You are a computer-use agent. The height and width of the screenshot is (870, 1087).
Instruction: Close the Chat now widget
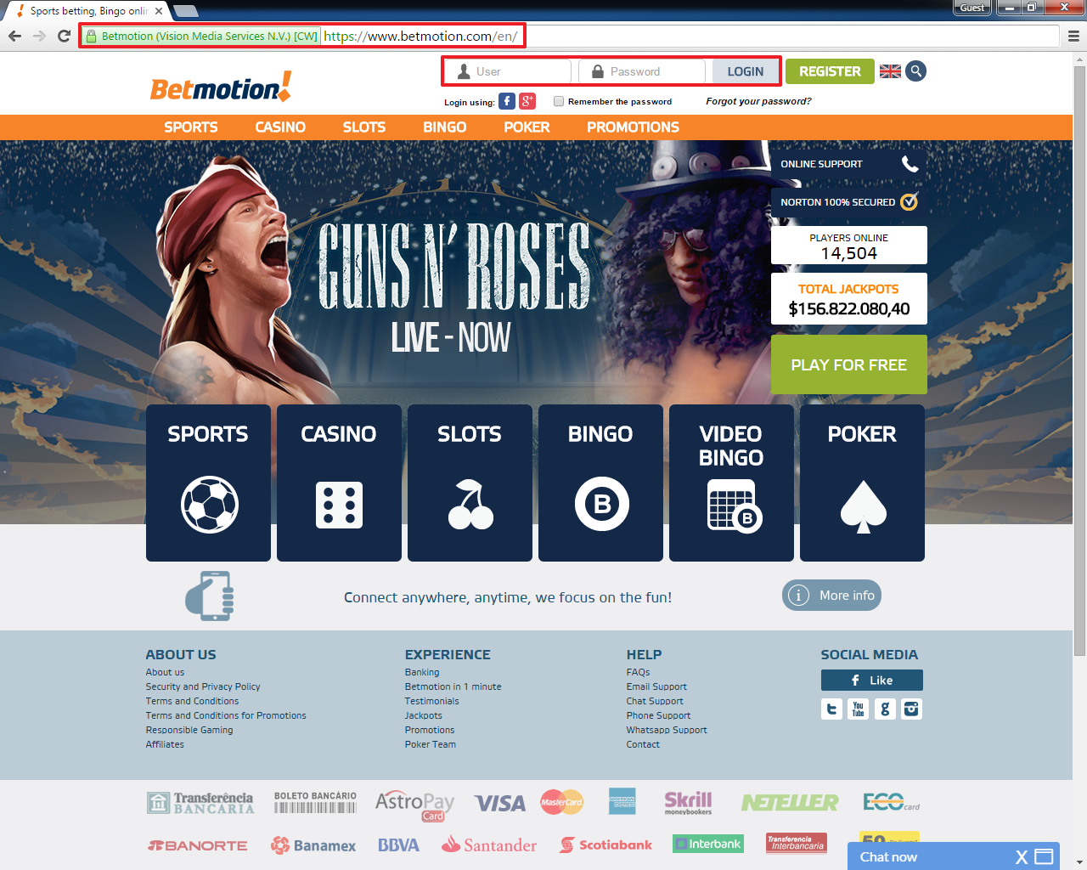[x=1022, y=857]
